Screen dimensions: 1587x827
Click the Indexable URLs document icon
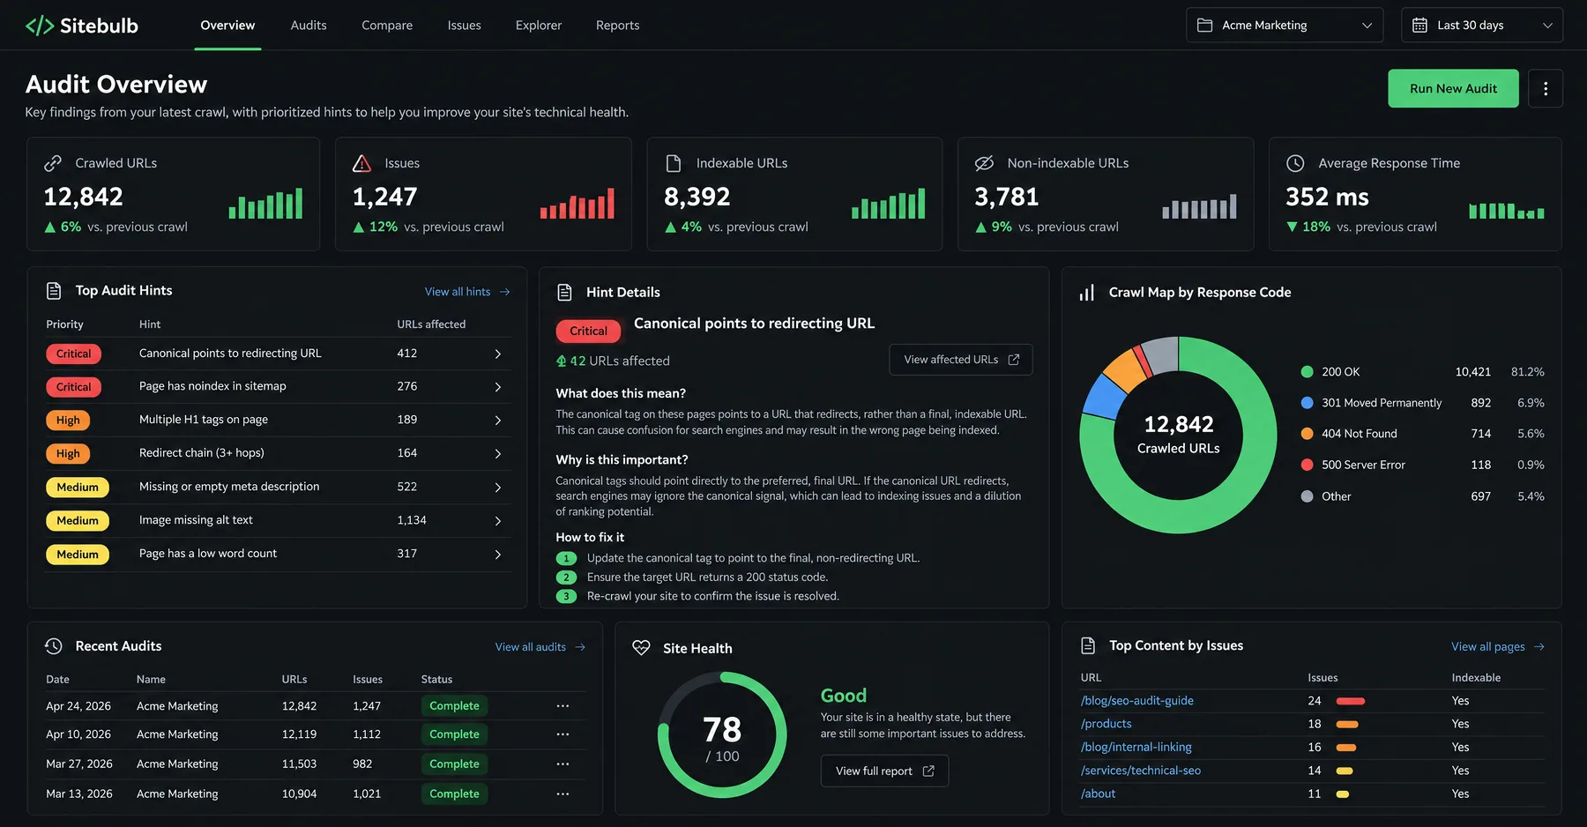(674, 163)
